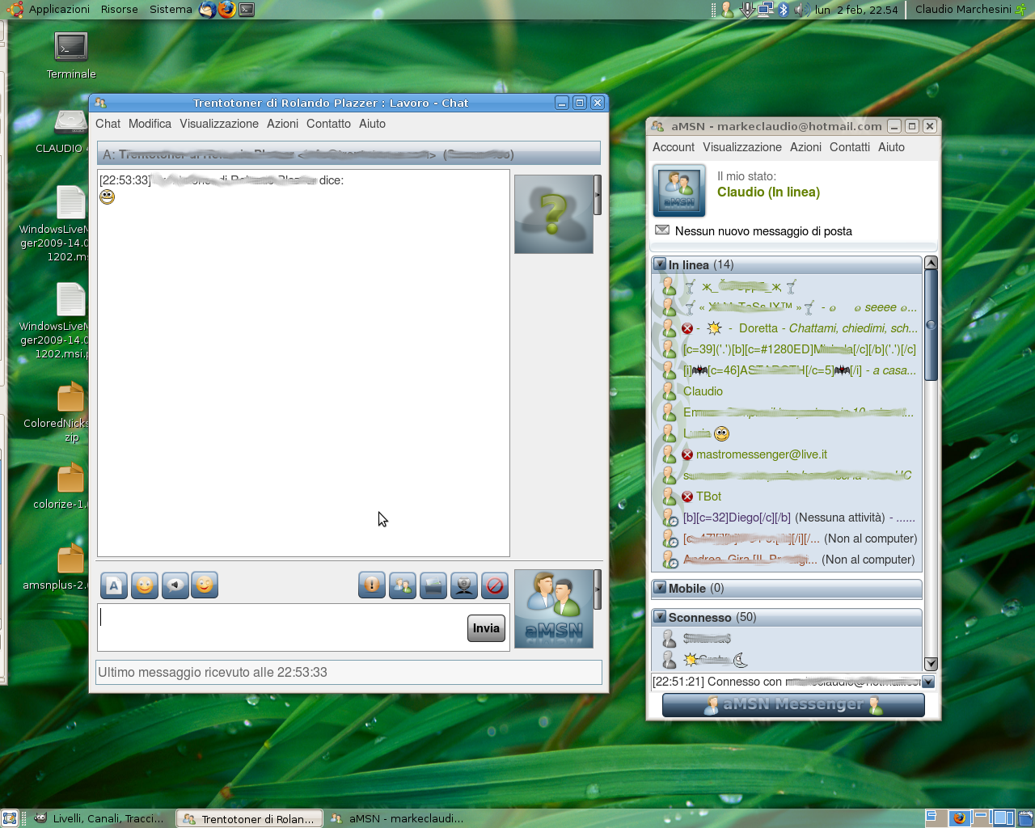The height and width of the screenshot is (828, 1035).
Task: Click my aMSN display picture in chat window
Action: tap(554, 609)
